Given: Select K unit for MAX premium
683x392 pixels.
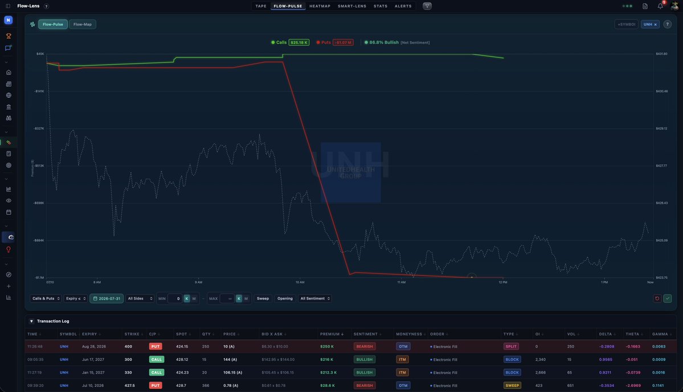Looking at the screenshot, I should [239, 299].
